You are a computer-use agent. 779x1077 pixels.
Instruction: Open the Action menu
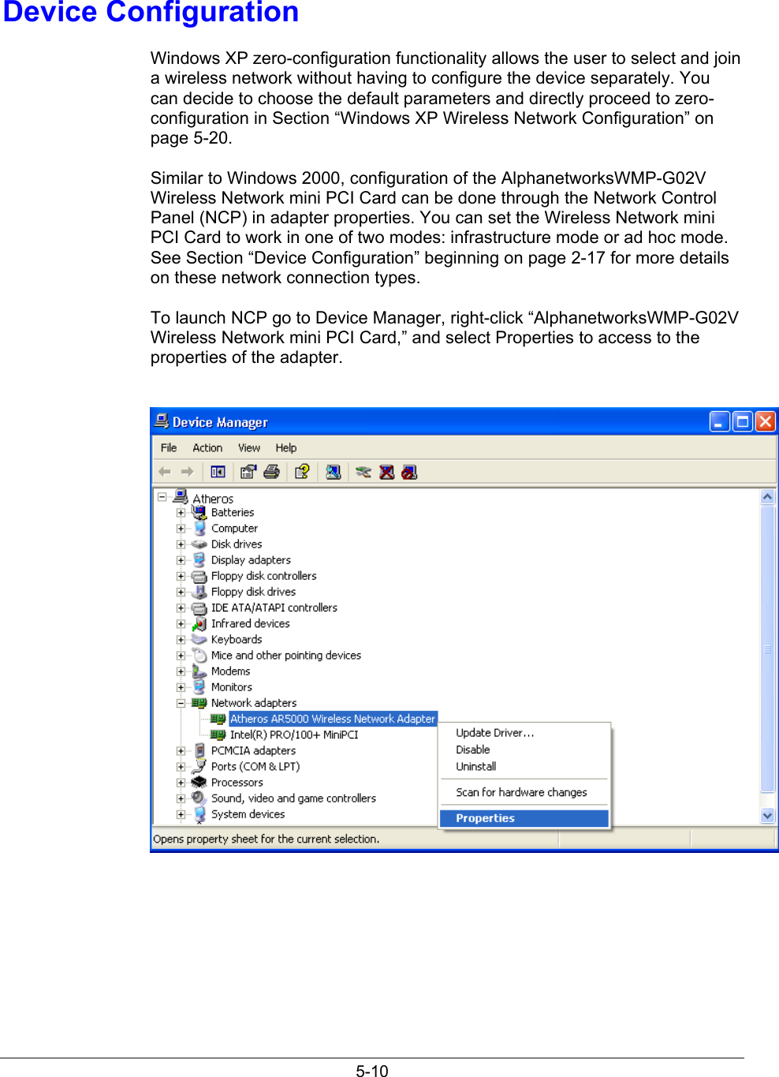207,447
